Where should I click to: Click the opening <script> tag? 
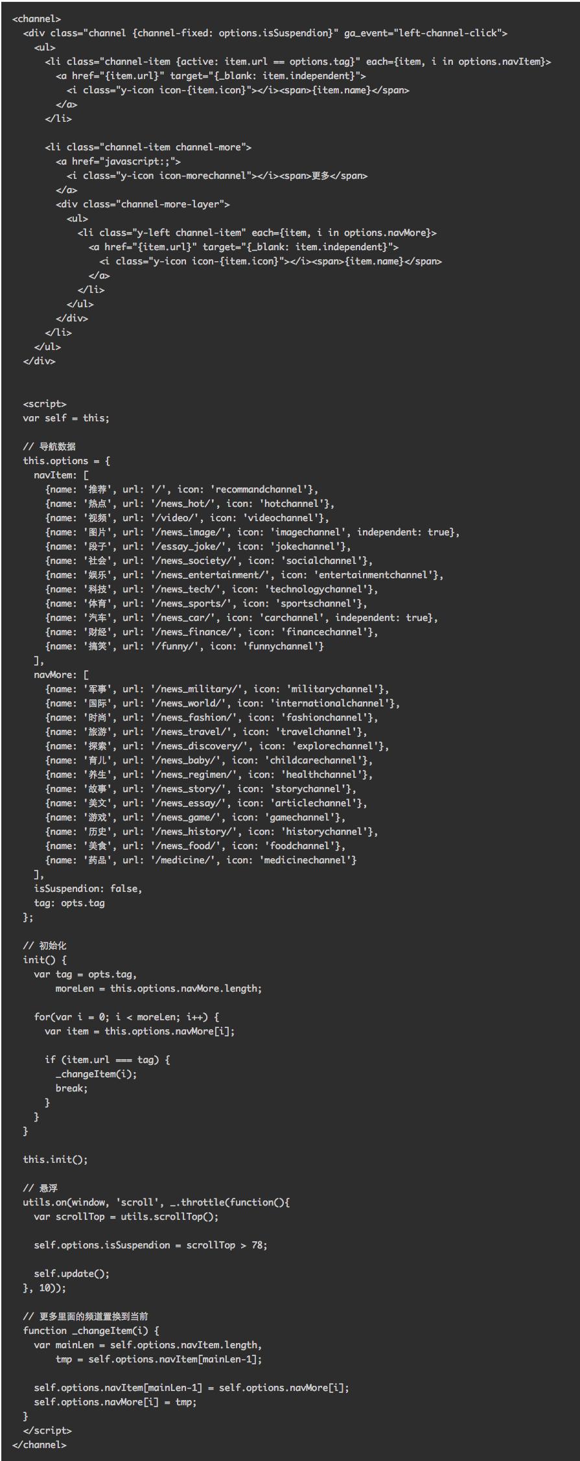pos(44,404)
